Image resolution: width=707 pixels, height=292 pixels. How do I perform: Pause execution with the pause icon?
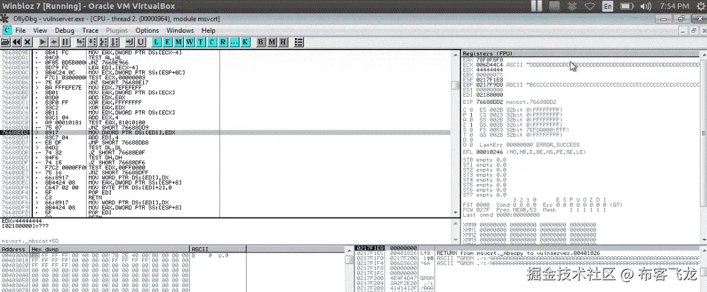tap(65, 42)
